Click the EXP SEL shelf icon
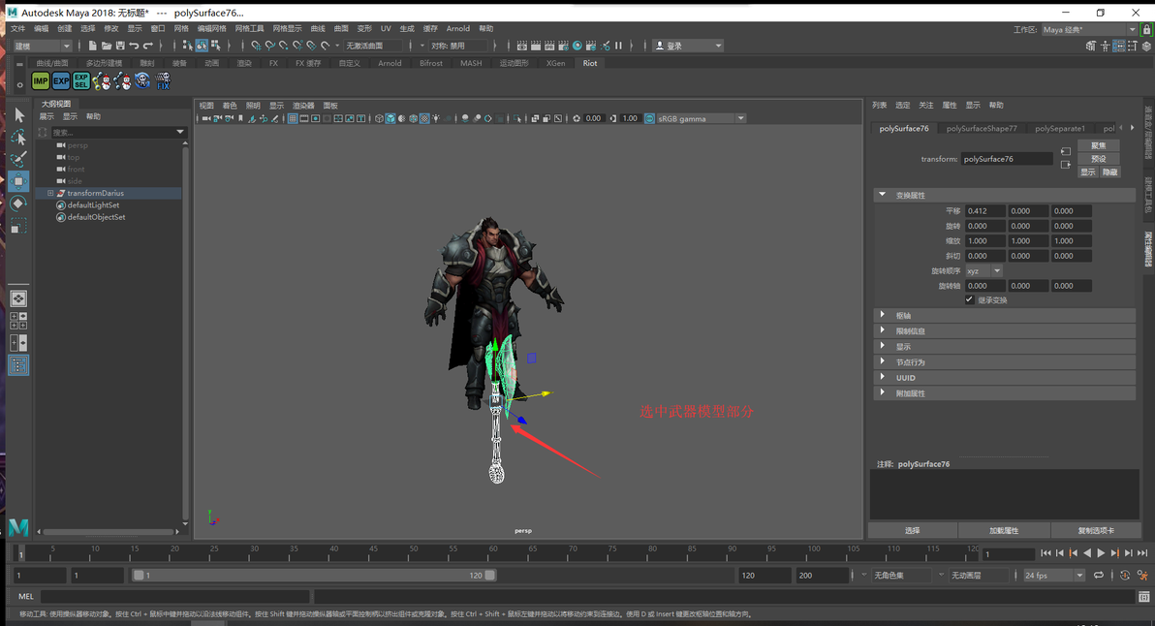1155x626 pixels. [x=80, y=81]
